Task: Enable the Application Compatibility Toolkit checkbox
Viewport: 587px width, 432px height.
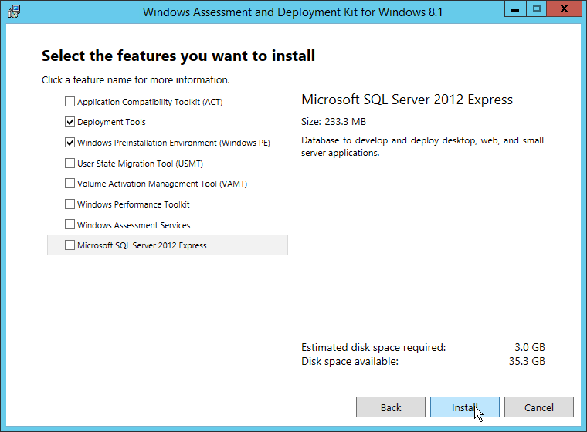Action: pyautogui.click(x=70, y=102)
